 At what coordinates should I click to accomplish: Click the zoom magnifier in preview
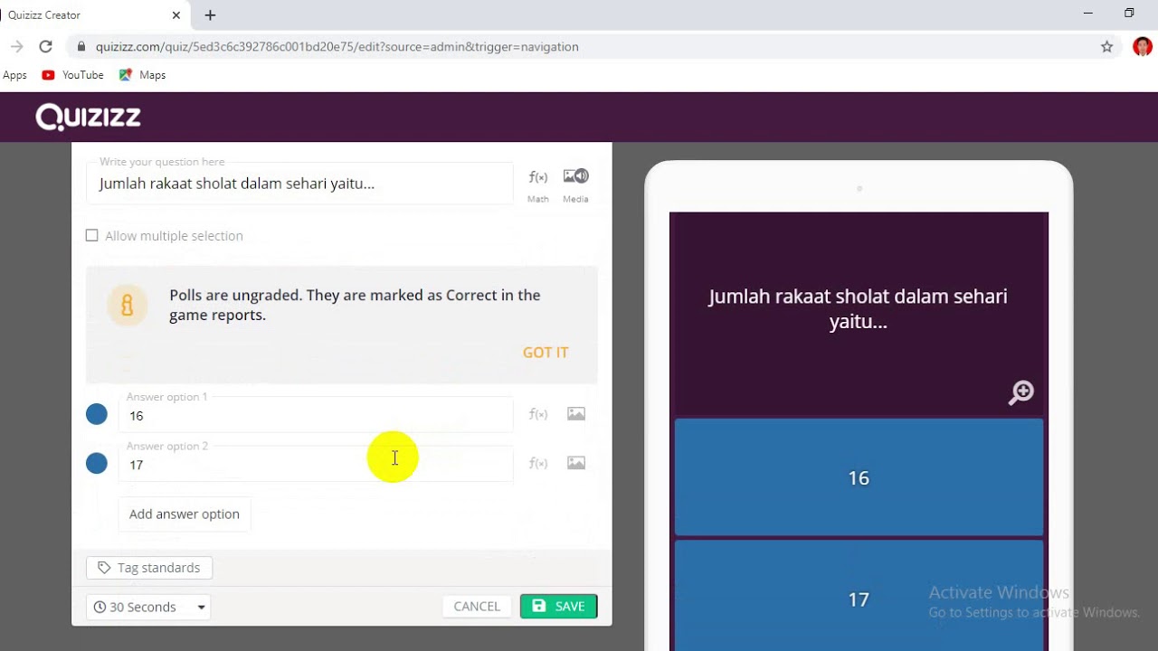pos(1021,392)
